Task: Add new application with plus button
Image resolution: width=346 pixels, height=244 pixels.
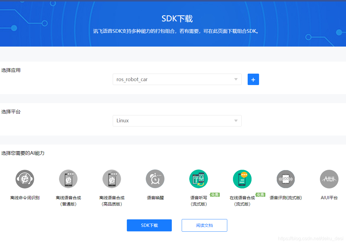Action: (253, 79)
